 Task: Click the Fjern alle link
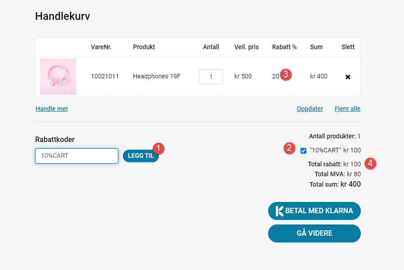click(347, 109)
